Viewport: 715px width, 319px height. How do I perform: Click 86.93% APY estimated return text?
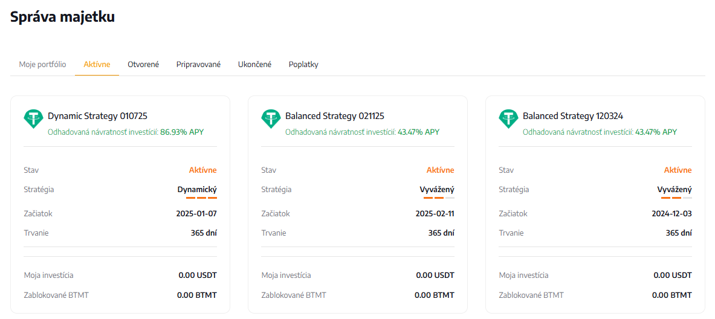pos(182,132)
